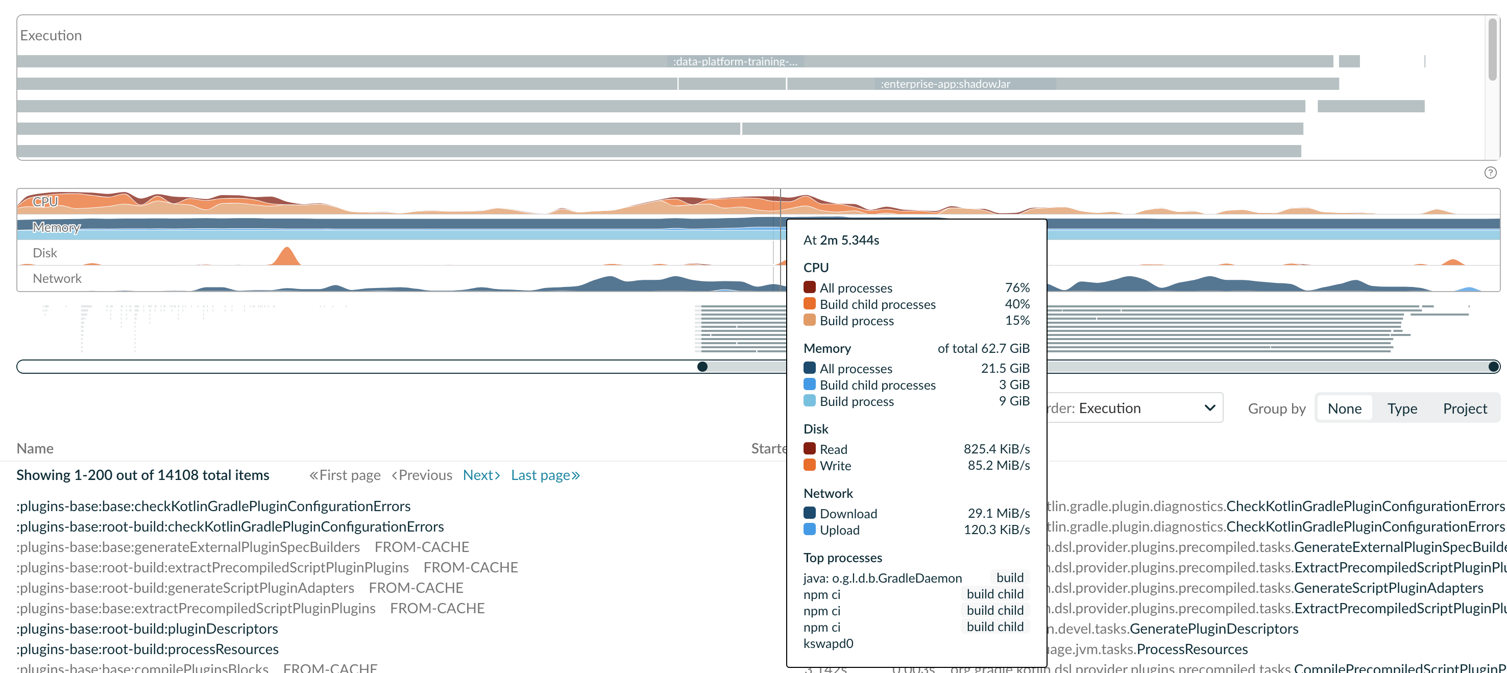Image resolution: width=1507 pixels, height=673 pixels.
Task: Click the Disk Write orange legend square
Action: point(810,465)
